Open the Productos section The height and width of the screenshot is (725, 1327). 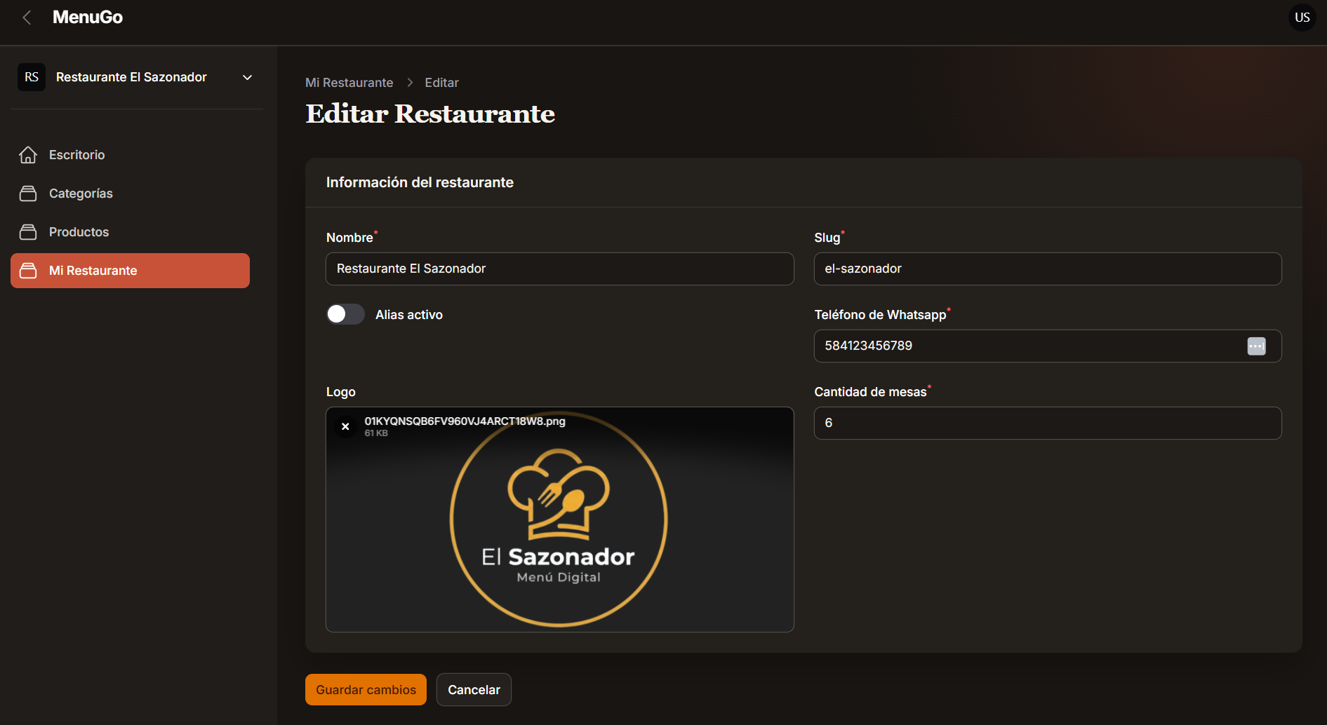pos(130,232)
